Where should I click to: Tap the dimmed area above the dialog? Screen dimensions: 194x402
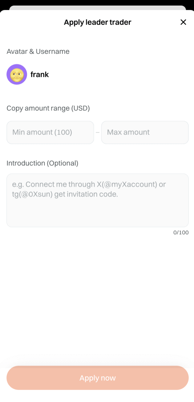tap(97, 3)
